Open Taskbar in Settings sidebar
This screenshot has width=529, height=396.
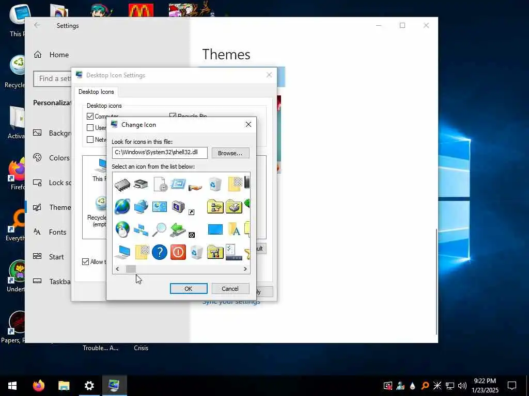click(51, 282)
